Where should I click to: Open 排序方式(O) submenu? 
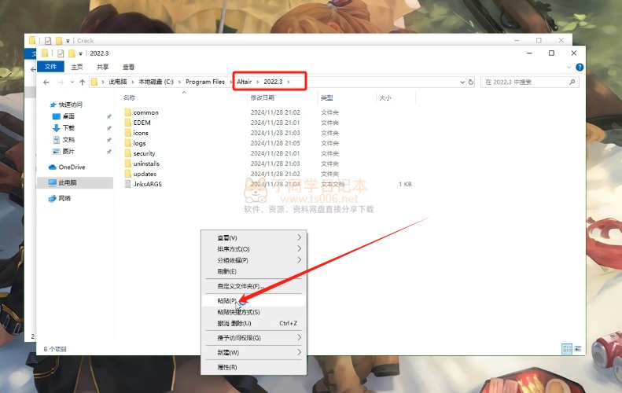(253, 249)
